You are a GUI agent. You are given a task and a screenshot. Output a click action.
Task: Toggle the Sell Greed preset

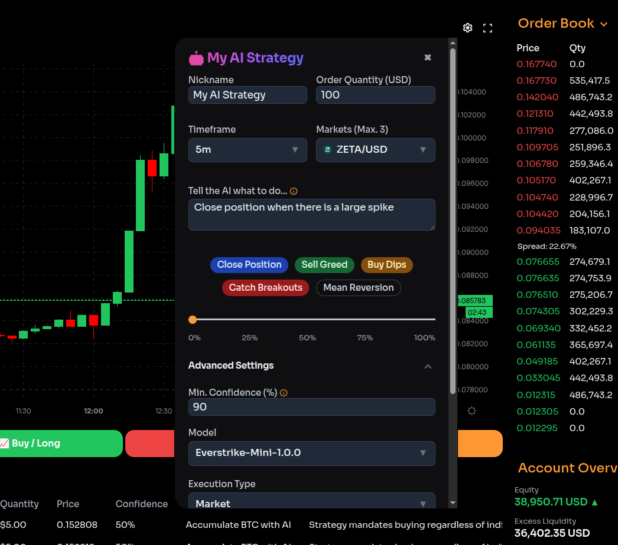tap(324, 265)
